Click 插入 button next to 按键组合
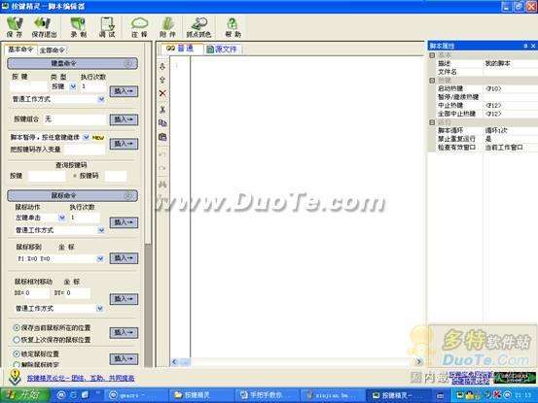The width and height of the screenshot is (538, 403). (124, 119)
